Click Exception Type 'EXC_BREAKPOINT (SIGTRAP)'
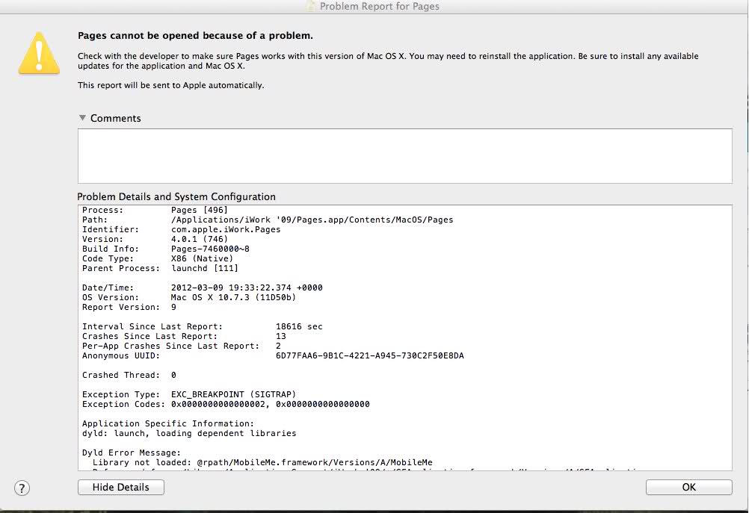The width and height of the screenshot is (749, 513). click(233, 395)
